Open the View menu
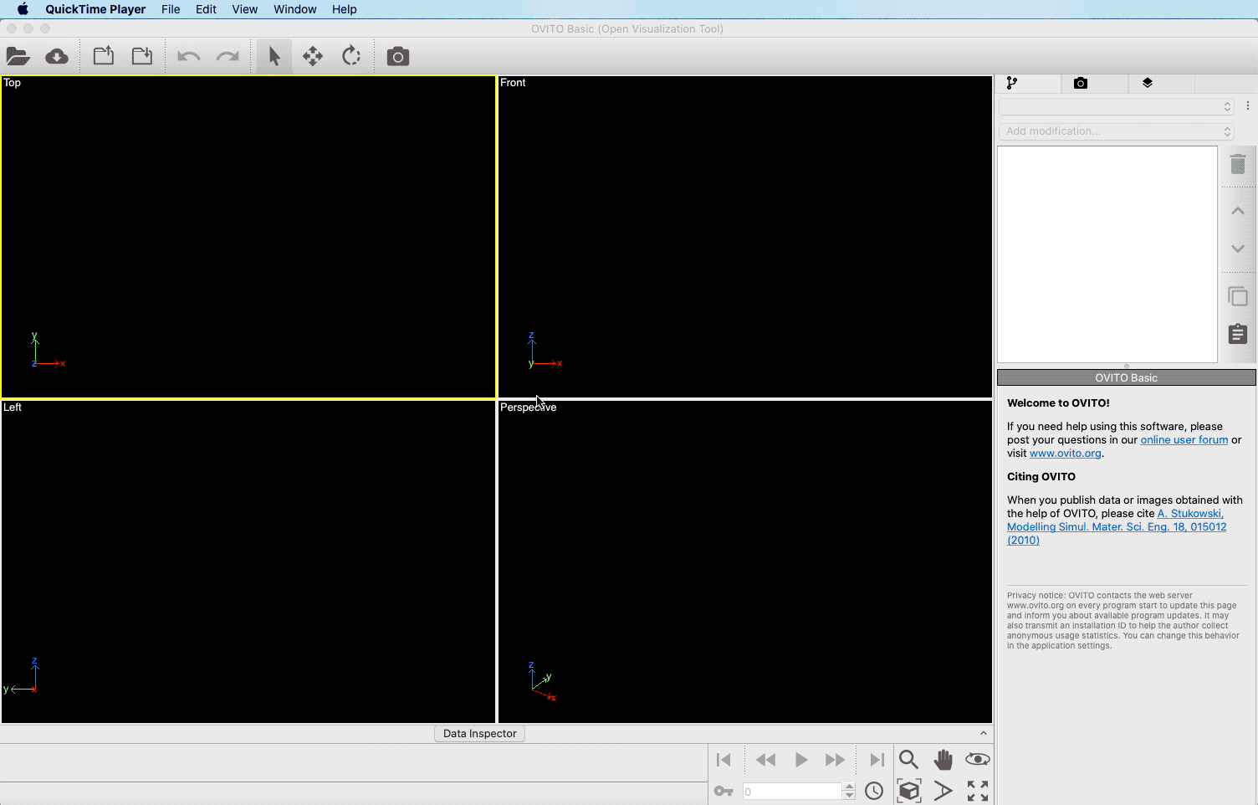Image resolution: width=1258 pixels, height=805 pixels. pos(244,9)
